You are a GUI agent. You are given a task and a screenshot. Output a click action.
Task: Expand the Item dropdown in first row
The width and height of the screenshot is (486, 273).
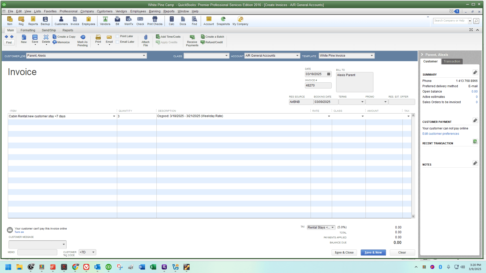pos(114,116)
